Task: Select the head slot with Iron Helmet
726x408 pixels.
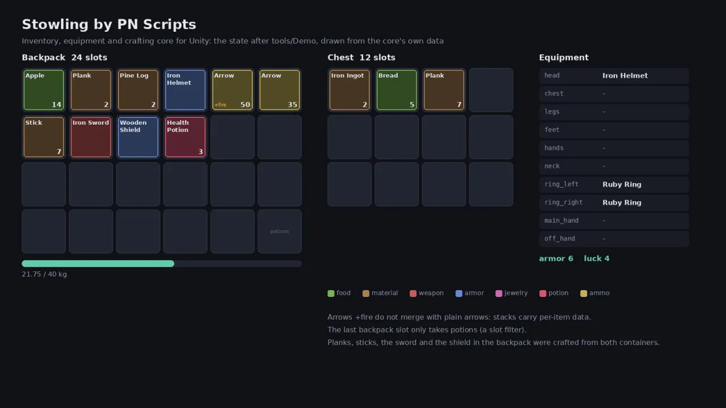Action: [614, 75]
